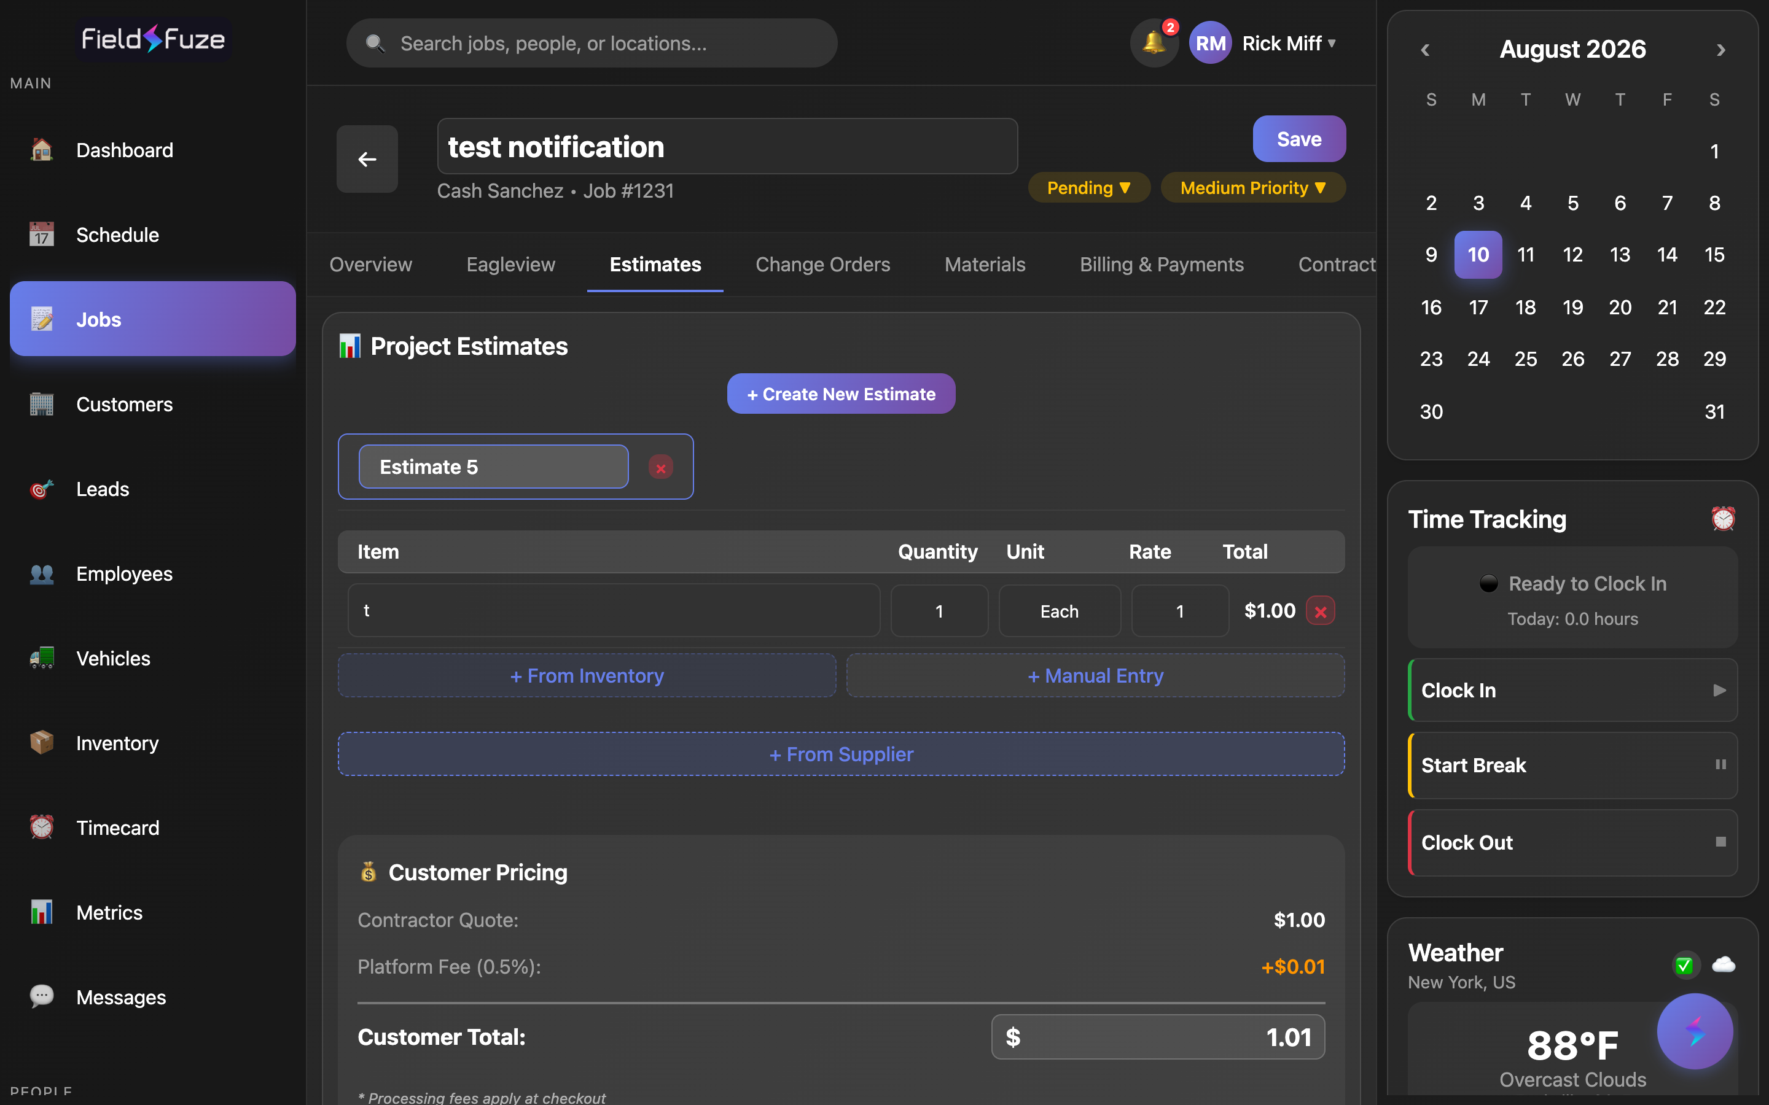Image resolution: width=1769 pixels, height=1105 pixels.
Task: Go to next month in calendar
Action: pos(1720,50)
